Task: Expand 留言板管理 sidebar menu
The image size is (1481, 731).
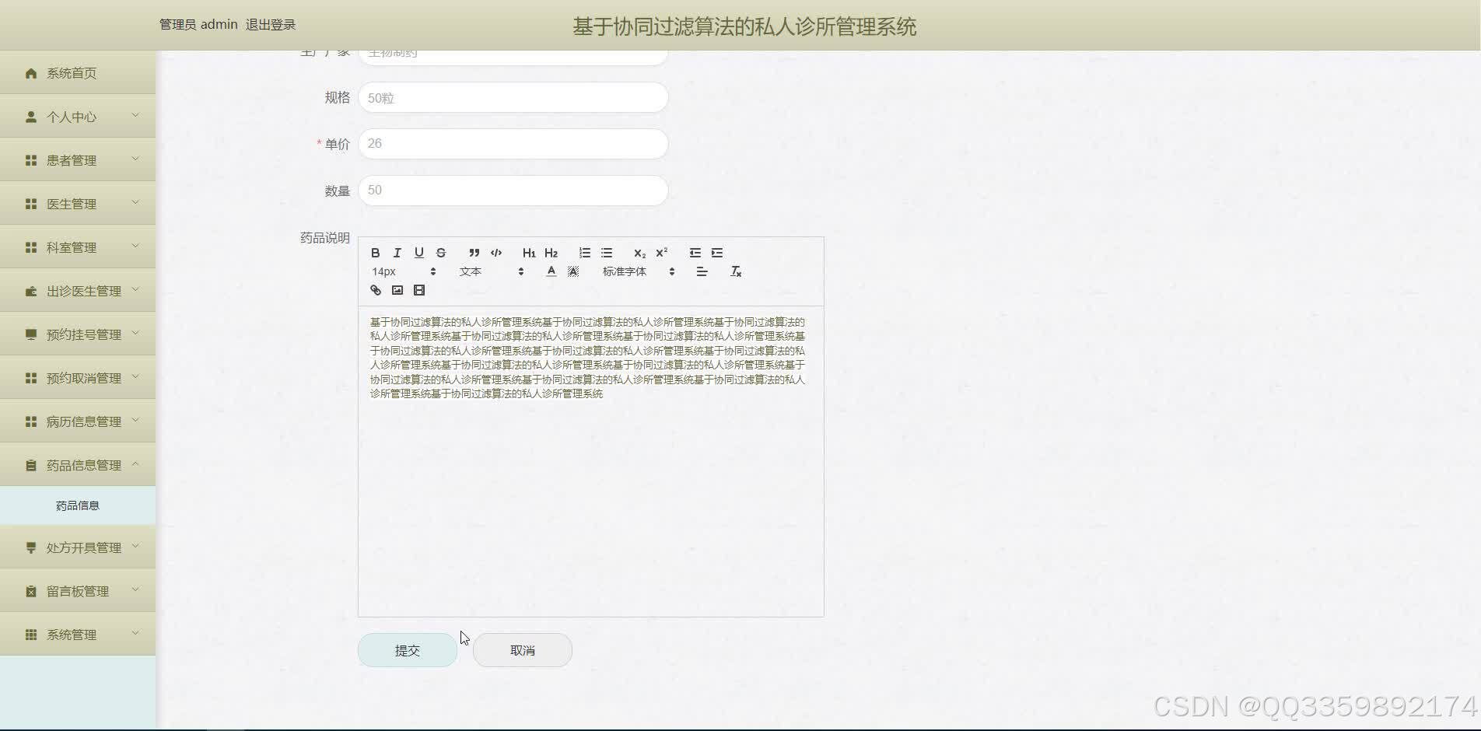Action: [x=78, y=591]
